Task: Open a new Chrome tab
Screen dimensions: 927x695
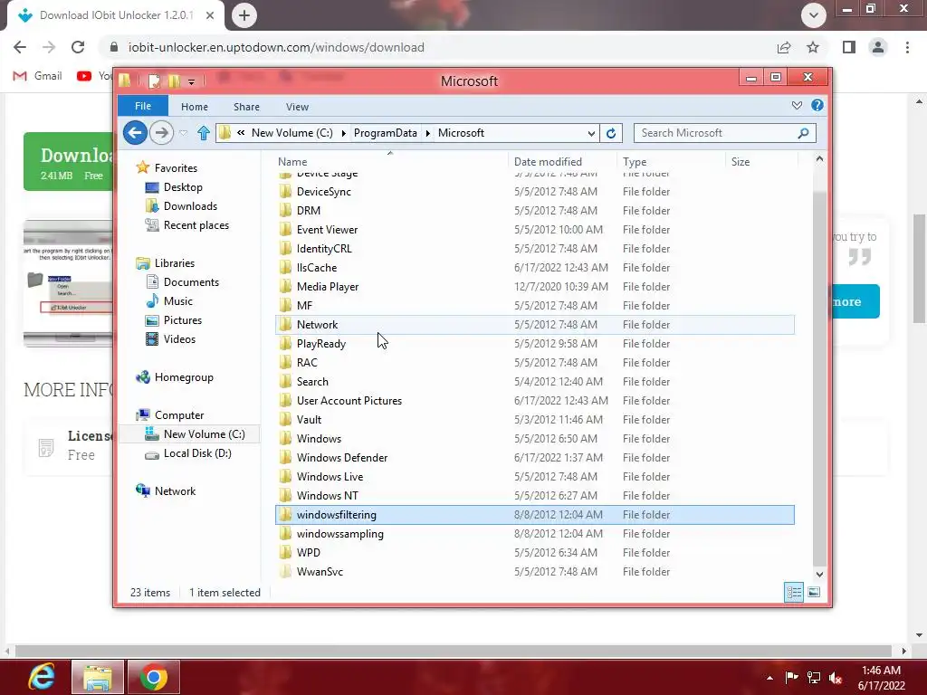Action: (244, 15)
